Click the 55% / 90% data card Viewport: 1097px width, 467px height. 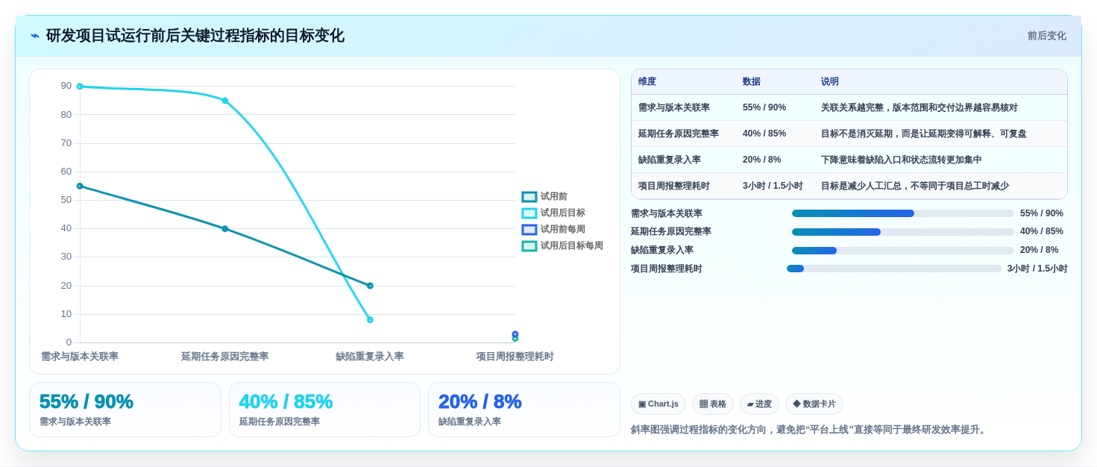[x=125, y=410]
